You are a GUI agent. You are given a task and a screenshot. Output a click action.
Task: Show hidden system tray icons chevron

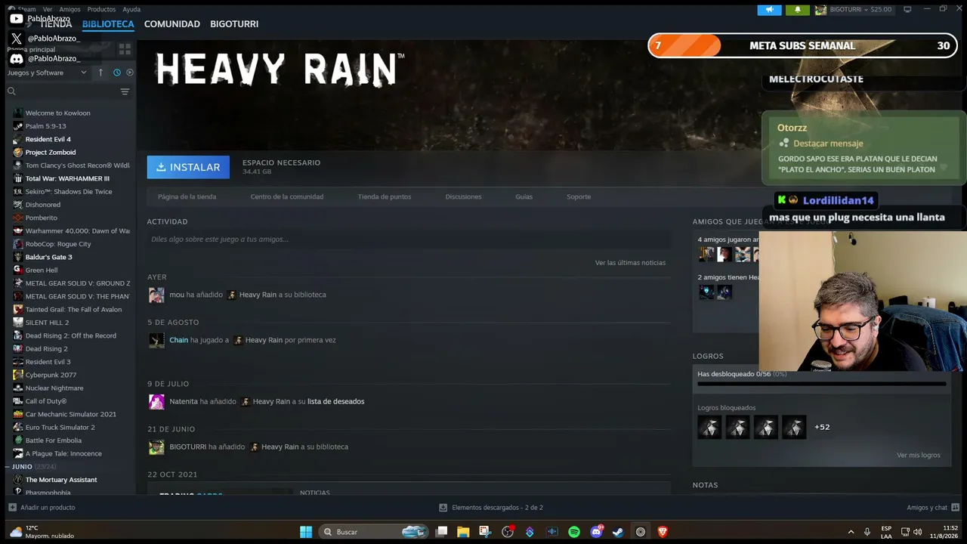point(851,532)
